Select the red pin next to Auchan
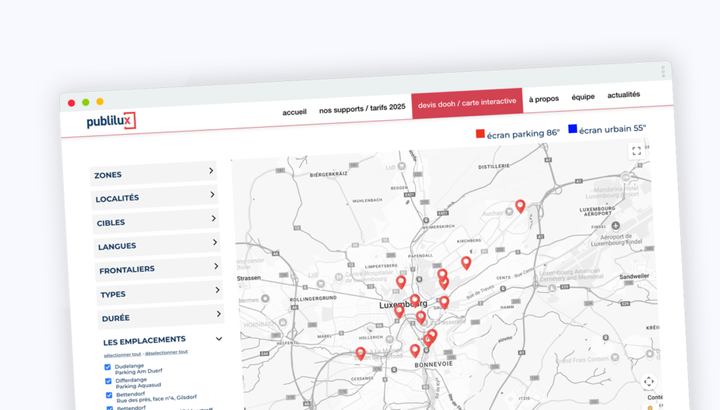The height and width of the screenshot is (410, 720). [x=520, y=207]
